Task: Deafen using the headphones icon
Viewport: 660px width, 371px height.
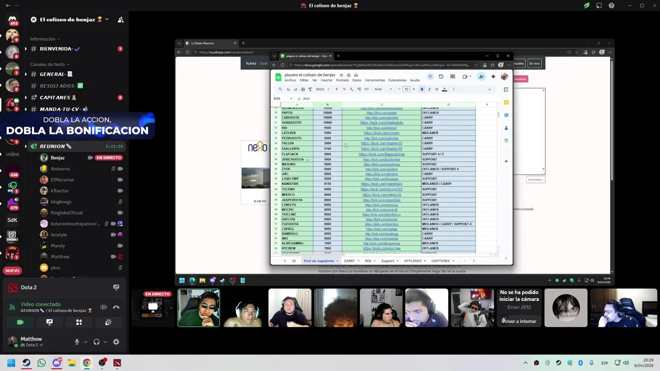Action: click(x=96, y=342)
